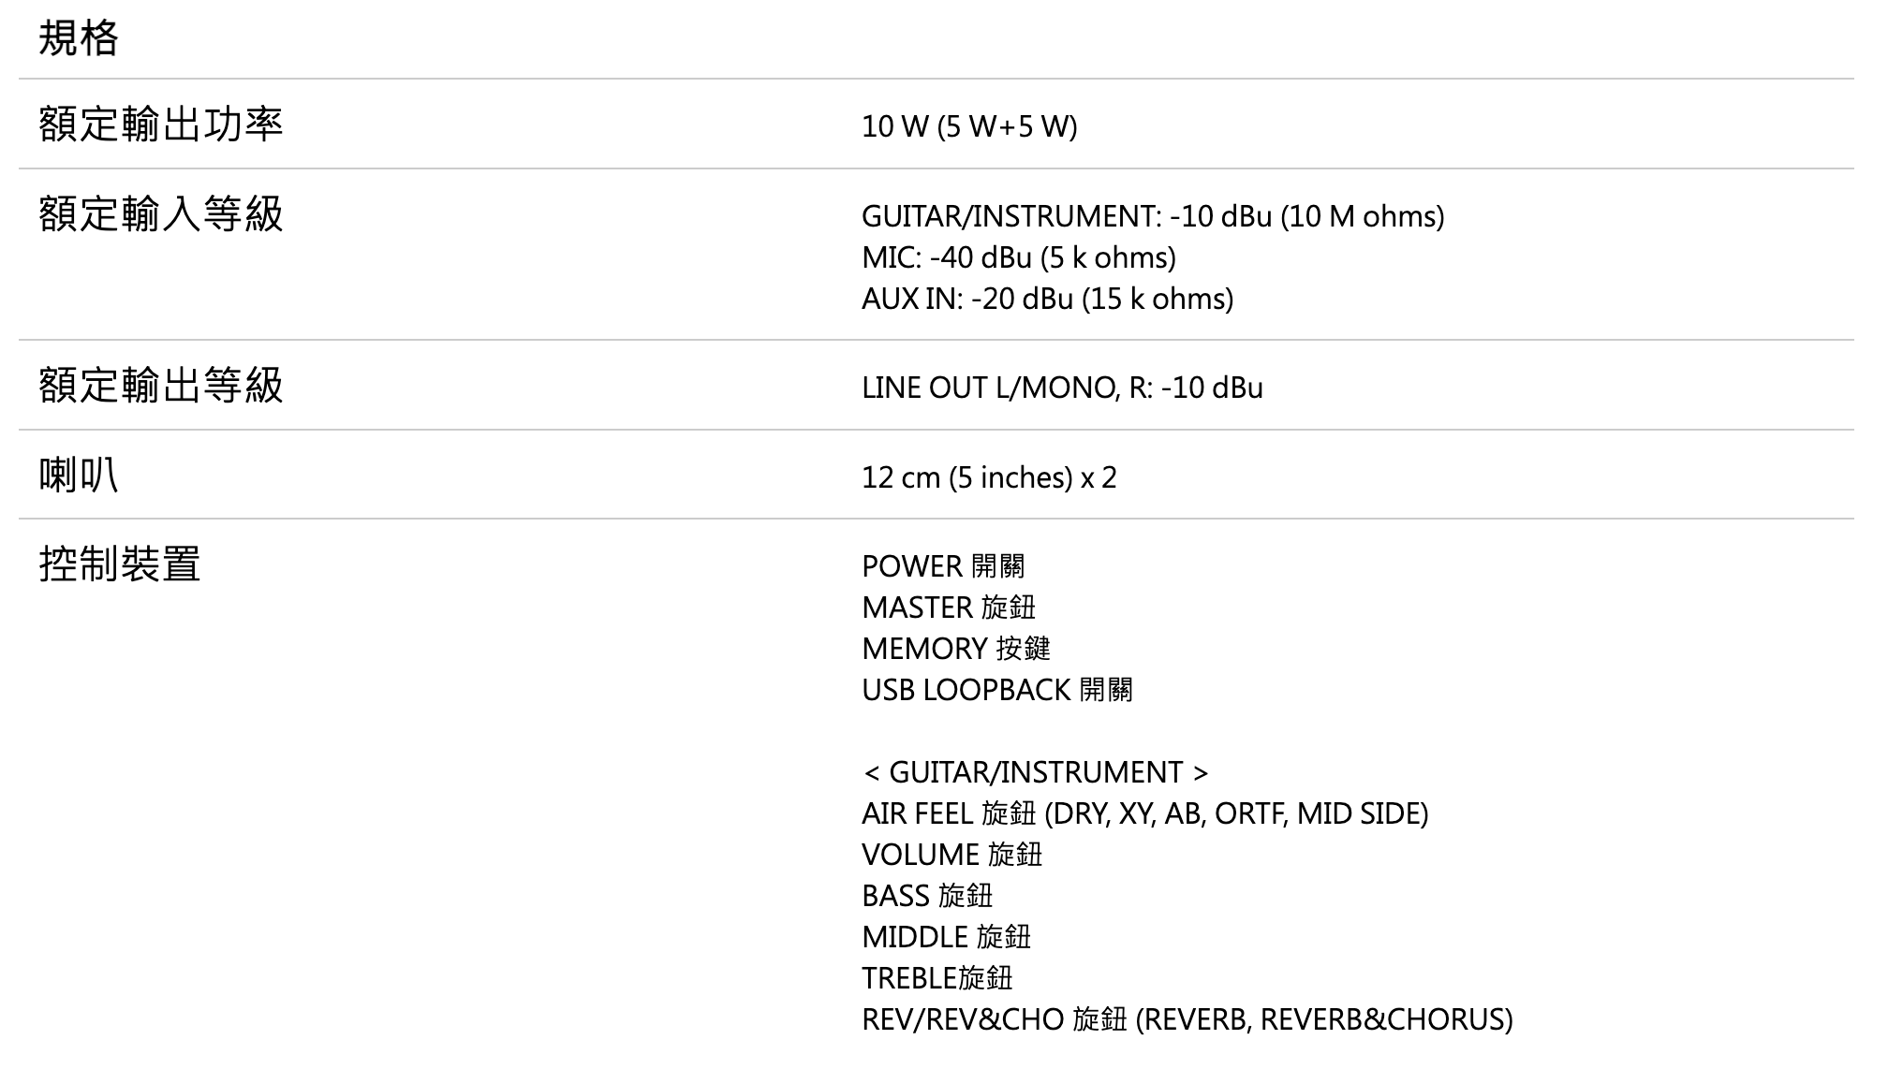The height and width of the screenshot is (1069, 1888).
Task: Click the 10 W (5 W+5 W) value
Action: [x=968, y=126]
